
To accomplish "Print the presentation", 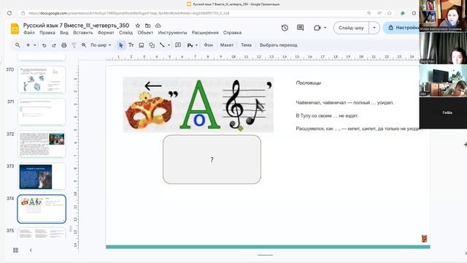I will pyautogui.click(x=63, y=45).
